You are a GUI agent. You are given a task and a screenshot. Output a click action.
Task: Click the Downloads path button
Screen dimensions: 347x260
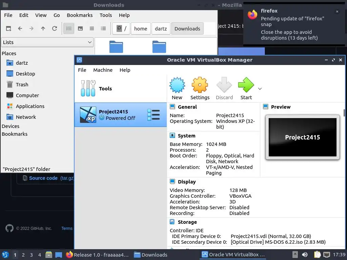click(187, 28)
